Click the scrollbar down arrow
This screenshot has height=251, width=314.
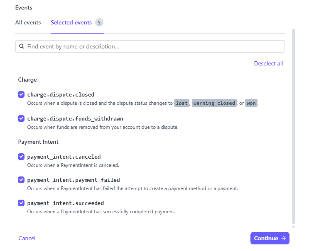pyautogui.click(x=294, y=227)
